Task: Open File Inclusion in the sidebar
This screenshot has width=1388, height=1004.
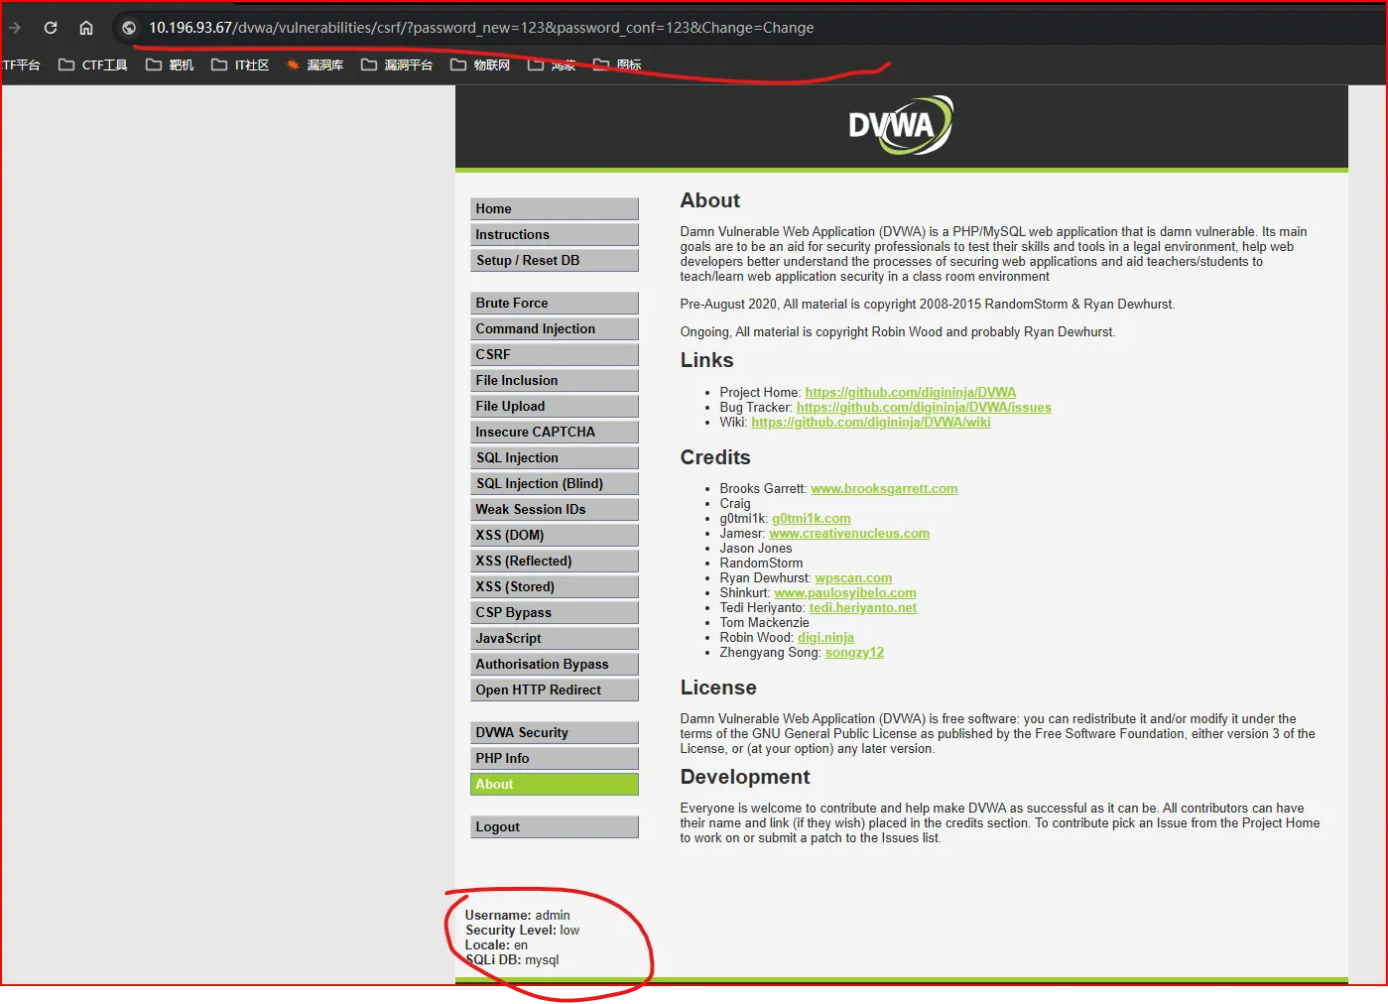Action: pos(554,380)
